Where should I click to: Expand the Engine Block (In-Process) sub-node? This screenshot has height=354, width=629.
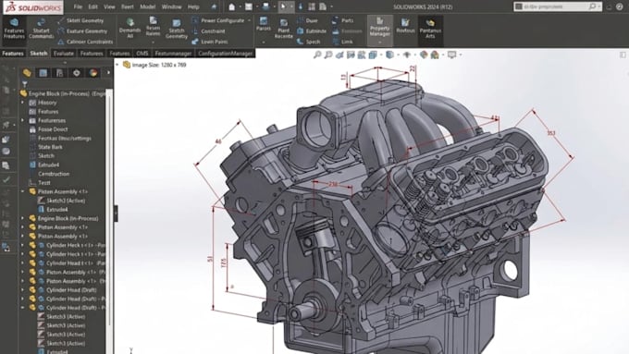[x=23, y=218]
